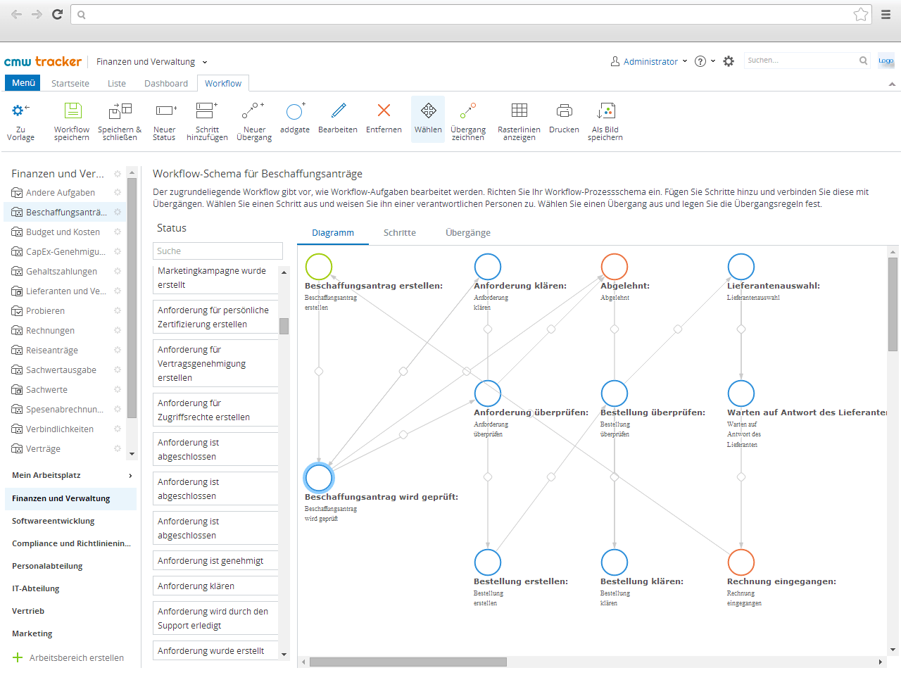Click the diagram horizontal scrollbar thumb

pos(408,662)
